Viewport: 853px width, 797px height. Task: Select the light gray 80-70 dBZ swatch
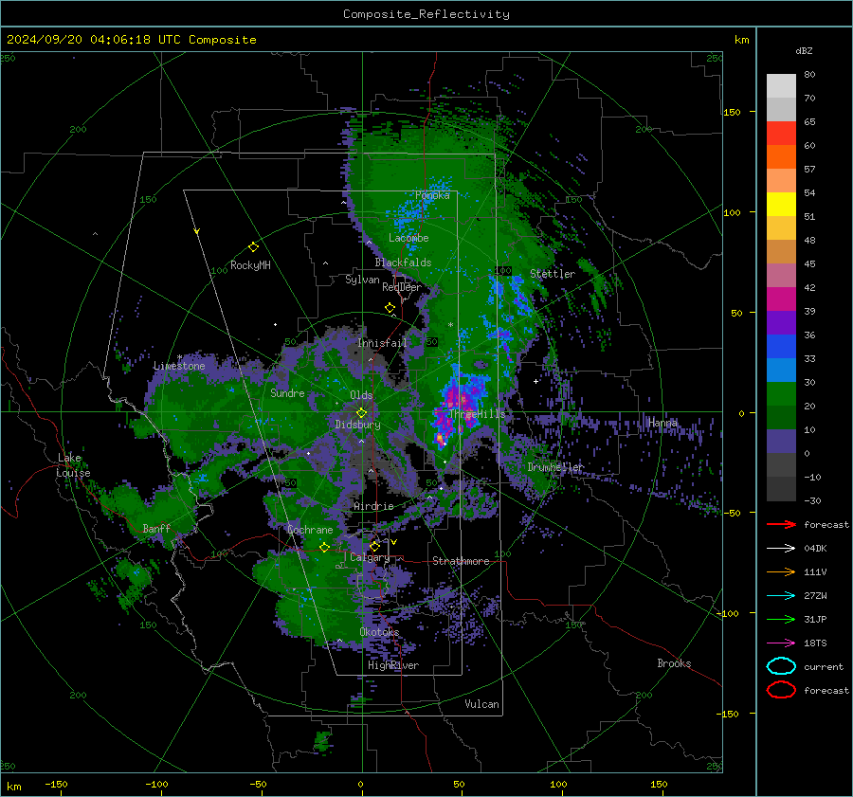pos(781,86)
